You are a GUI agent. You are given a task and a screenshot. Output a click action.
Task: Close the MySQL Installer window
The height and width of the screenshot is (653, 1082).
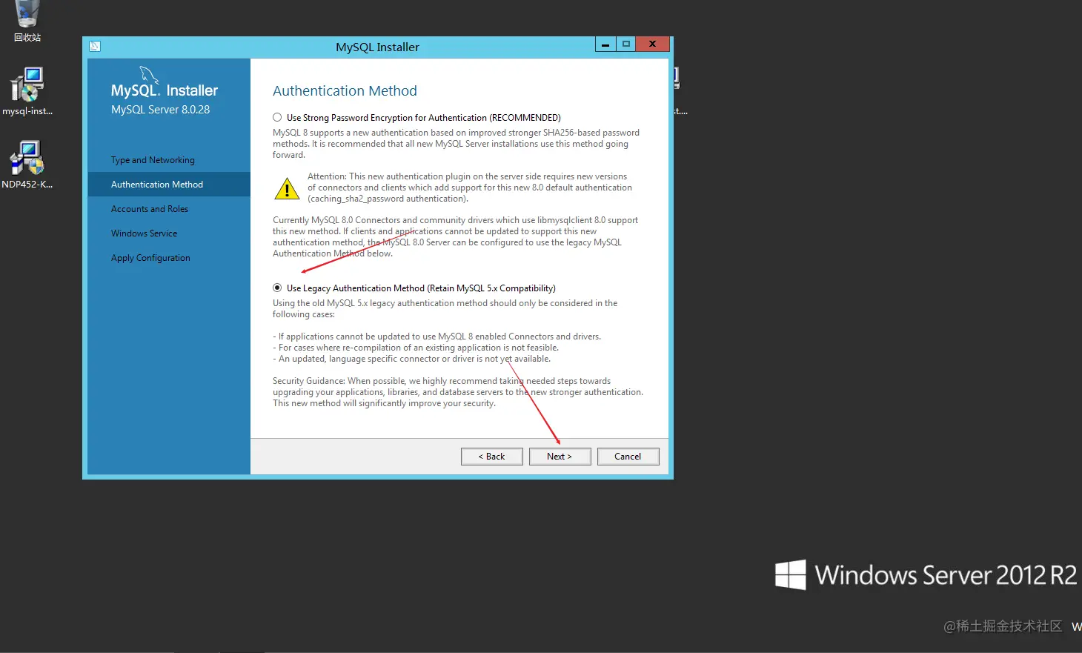652,44
